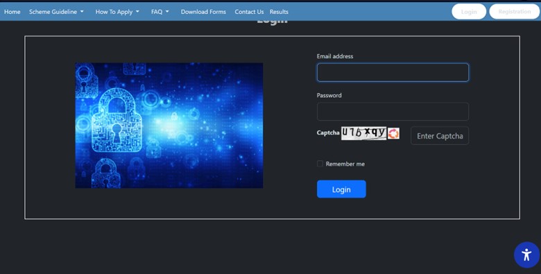Screen dimensions: 541x274
Task: Open the Registration page from navbar
Action: 515,12
